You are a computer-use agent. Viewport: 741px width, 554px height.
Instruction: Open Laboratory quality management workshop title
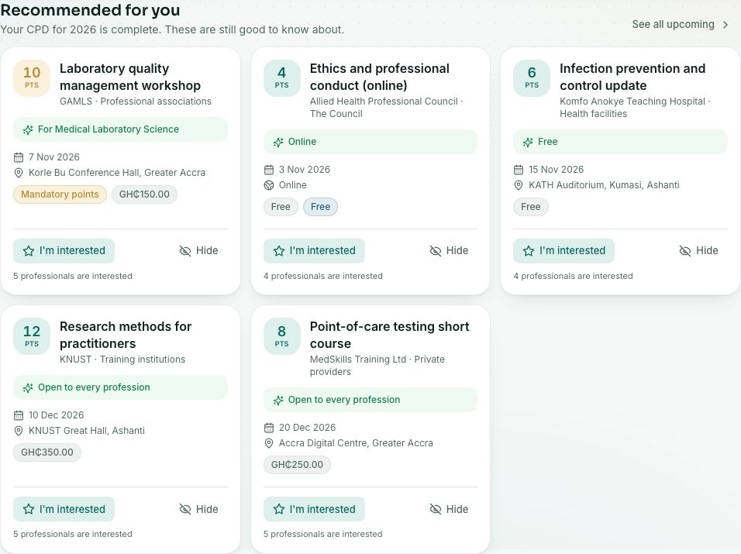130,77
